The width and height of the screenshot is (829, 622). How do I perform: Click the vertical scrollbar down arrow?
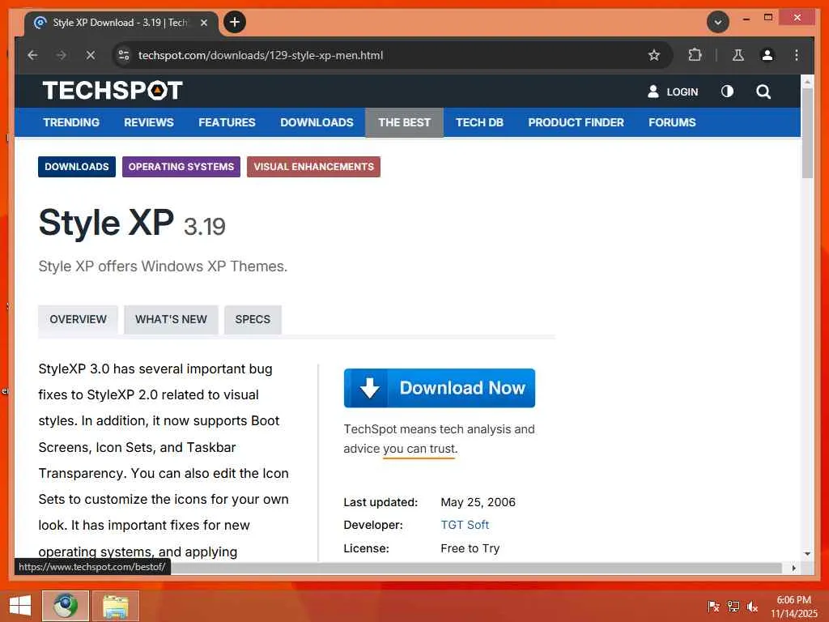coord(807,554)
